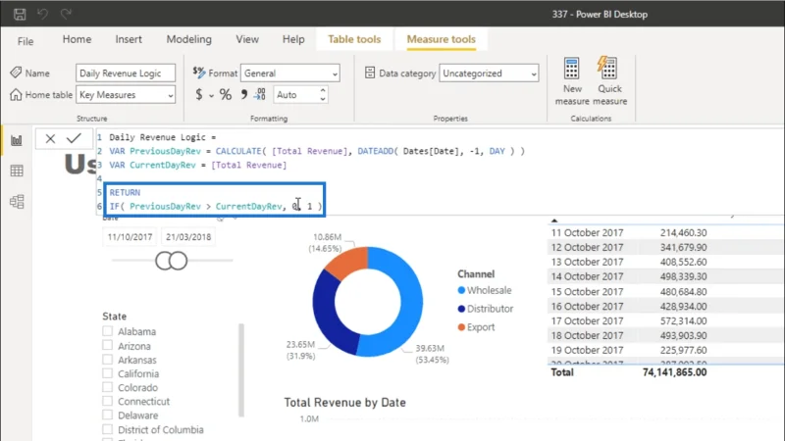Apply percentage format
This screenshot has height=441, width=785.
[x=226, y=94]
